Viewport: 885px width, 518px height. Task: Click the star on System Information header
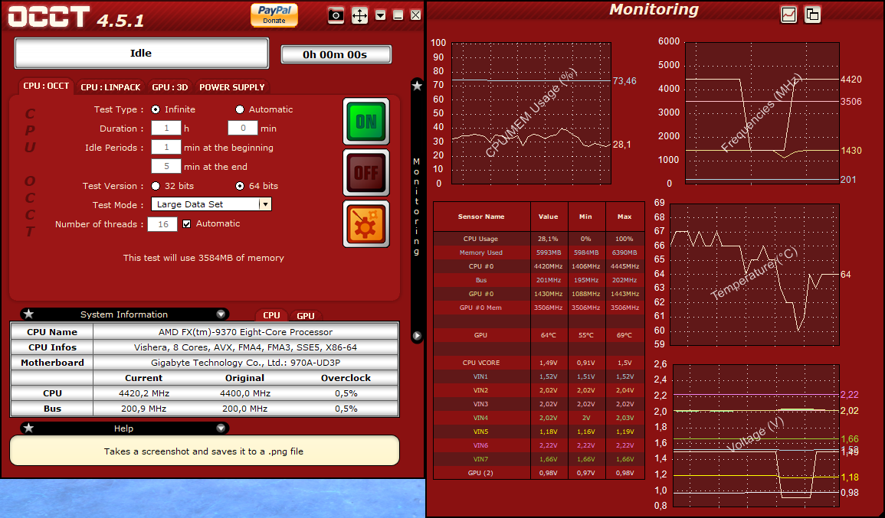tap(29, 314)
